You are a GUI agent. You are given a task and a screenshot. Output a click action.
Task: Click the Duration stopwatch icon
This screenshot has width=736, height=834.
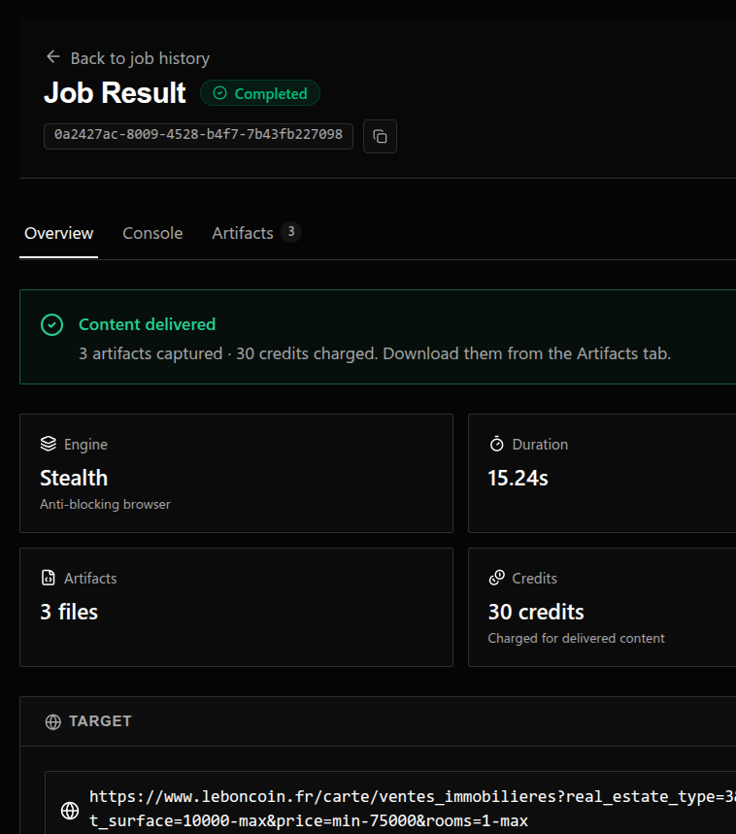(x=497, y=444)
